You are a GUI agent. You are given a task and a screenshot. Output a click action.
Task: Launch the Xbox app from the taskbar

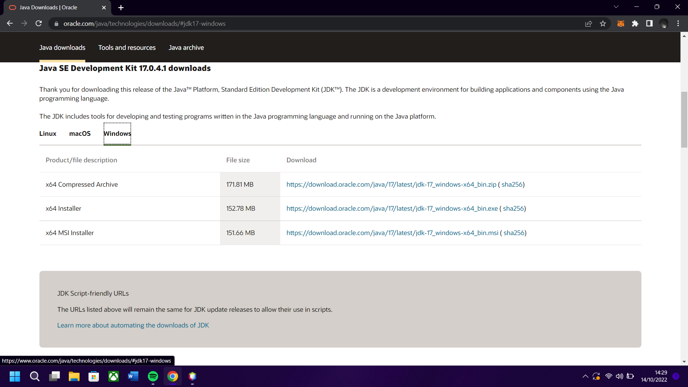(113, 376)
